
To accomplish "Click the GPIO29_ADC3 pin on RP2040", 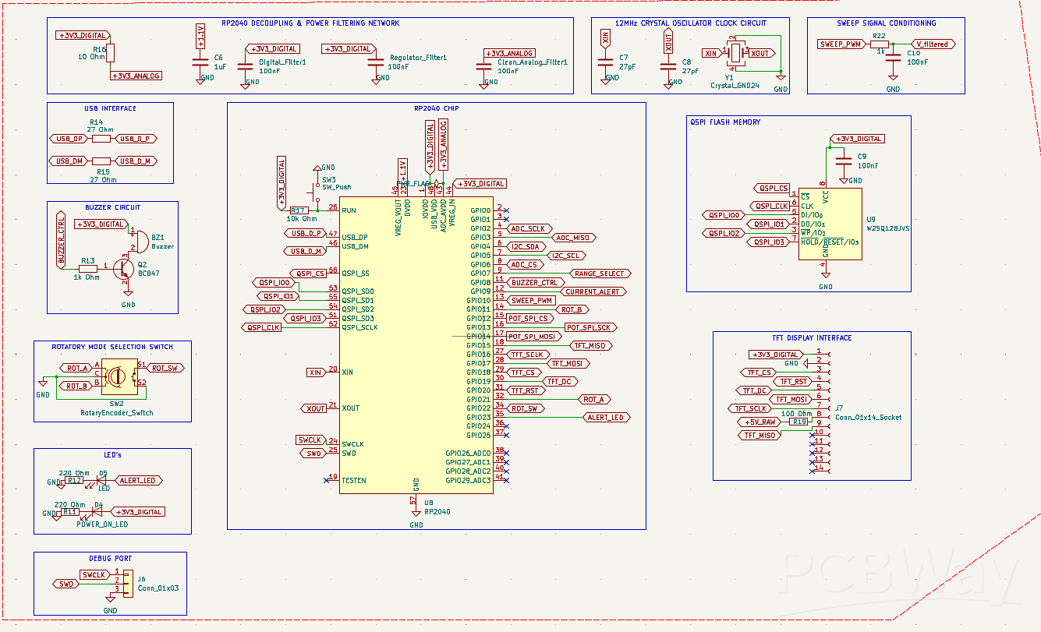I will pyautogui.click(x=468, y=480).
